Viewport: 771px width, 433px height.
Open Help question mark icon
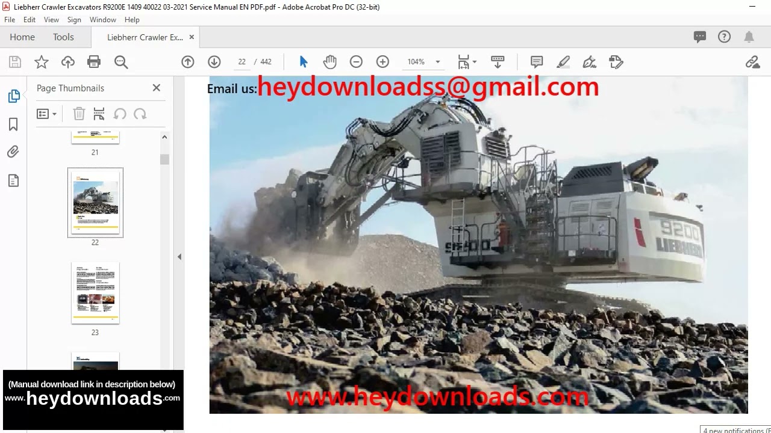pyautogui.click(x=725, y=37)
